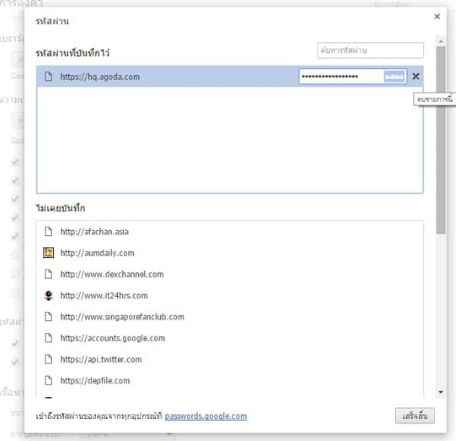Select https://api.twitter.com in never-saved list
This screenshot has width=456, height=441.
click(100, 359)
